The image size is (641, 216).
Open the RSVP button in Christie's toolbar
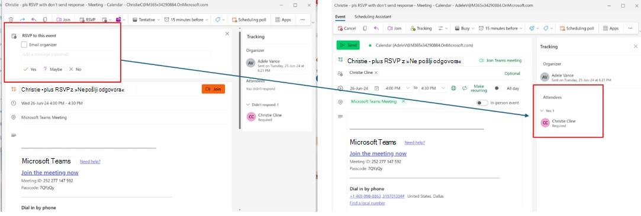[x=88, y=19]
